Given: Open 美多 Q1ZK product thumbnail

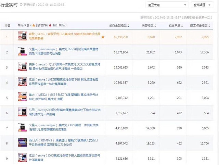Looking at the screenshot, I should pos(22,66).
